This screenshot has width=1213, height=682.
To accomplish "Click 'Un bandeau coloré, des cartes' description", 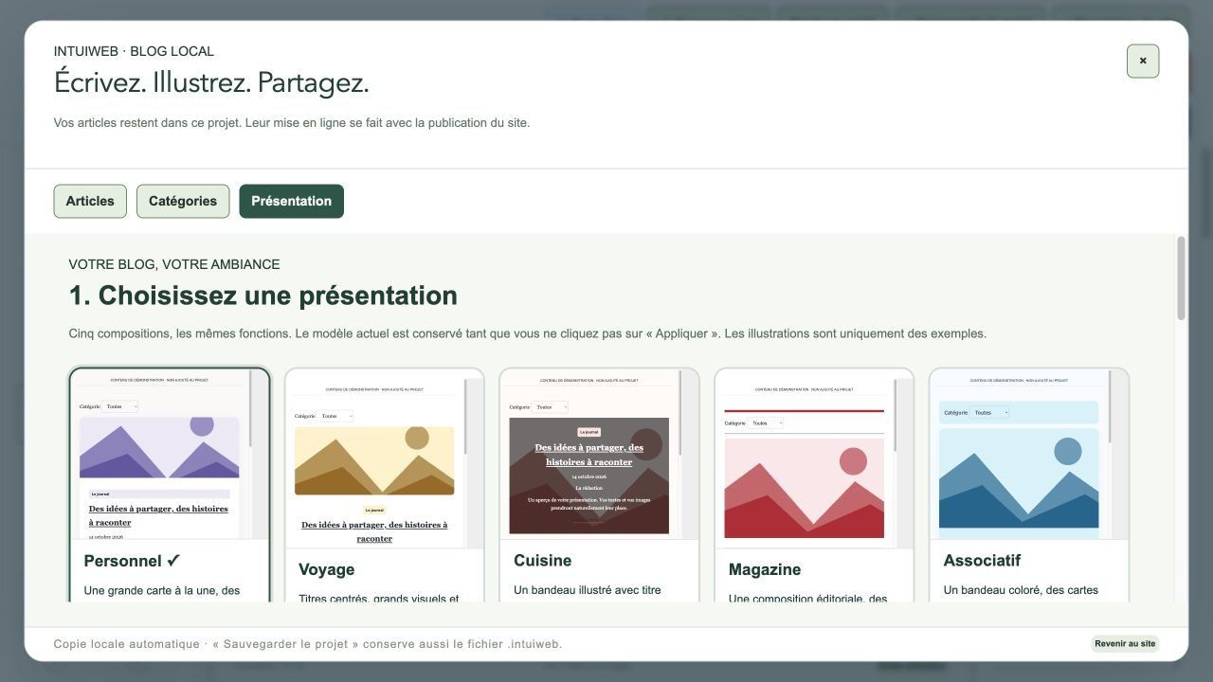I will pyautogui.click(x=1021, y=590).
